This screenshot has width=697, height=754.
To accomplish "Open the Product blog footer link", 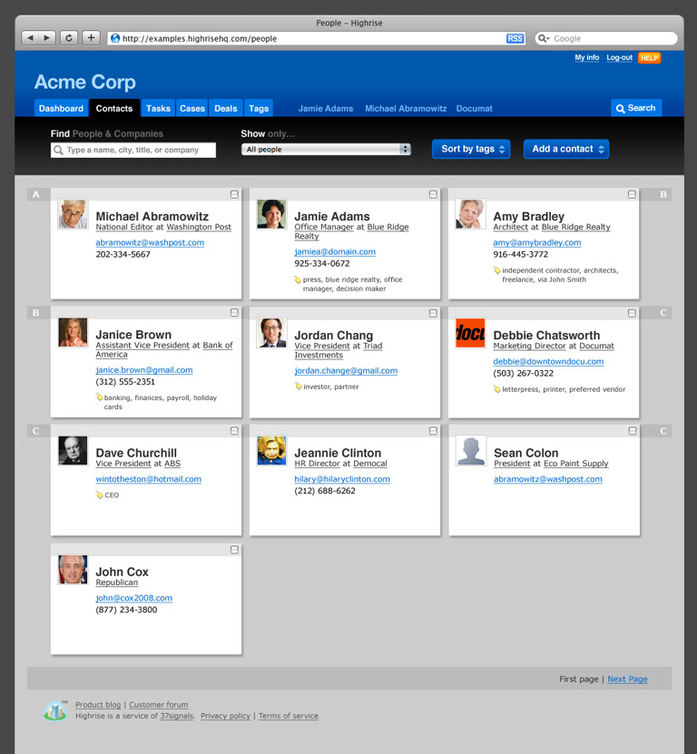I will point(98,704).
